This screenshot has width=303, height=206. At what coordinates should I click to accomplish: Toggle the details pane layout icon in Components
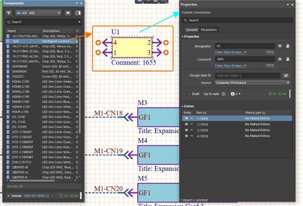78,12
